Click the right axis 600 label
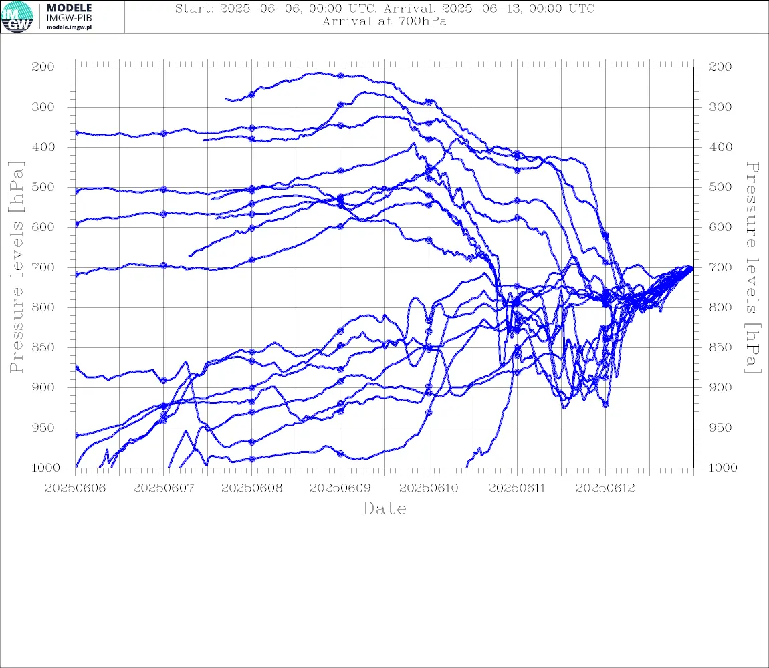Image resolution: width=769 pixels, height=668 pixels. click(720, 227)
